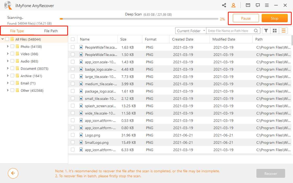Open the filter funnel icon
Viewport: 293px width, 183px height.
pos(266,31)
